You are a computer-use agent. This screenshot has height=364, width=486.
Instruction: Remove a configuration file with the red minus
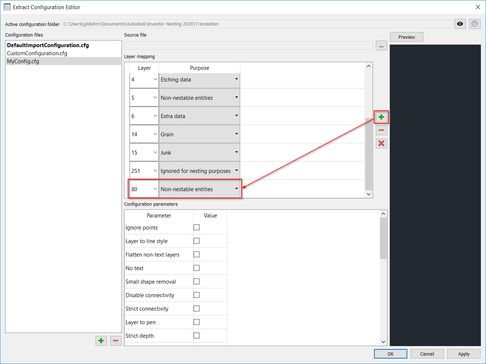tap(116, 341)
